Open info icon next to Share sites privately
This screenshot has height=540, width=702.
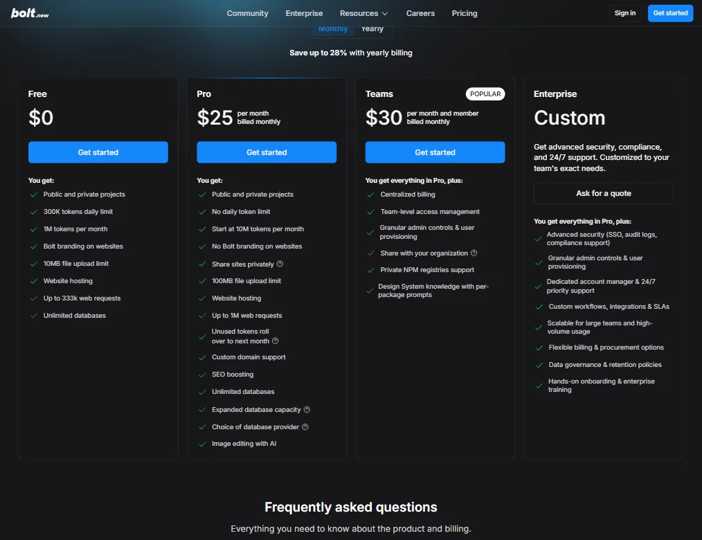(280, 264)
